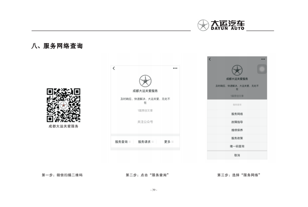This screenshot has width=308, height=207.
Task: Click the back arrow in the gray phone screen
Action: pyautogui.click(x=210, y=59)
